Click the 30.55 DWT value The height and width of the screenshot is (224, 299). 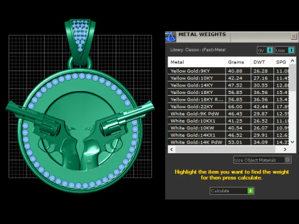point(260,85)
